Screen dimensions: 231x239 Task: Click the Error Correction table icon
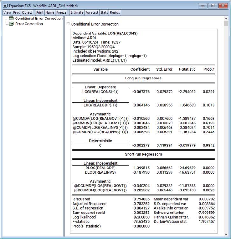12,24
